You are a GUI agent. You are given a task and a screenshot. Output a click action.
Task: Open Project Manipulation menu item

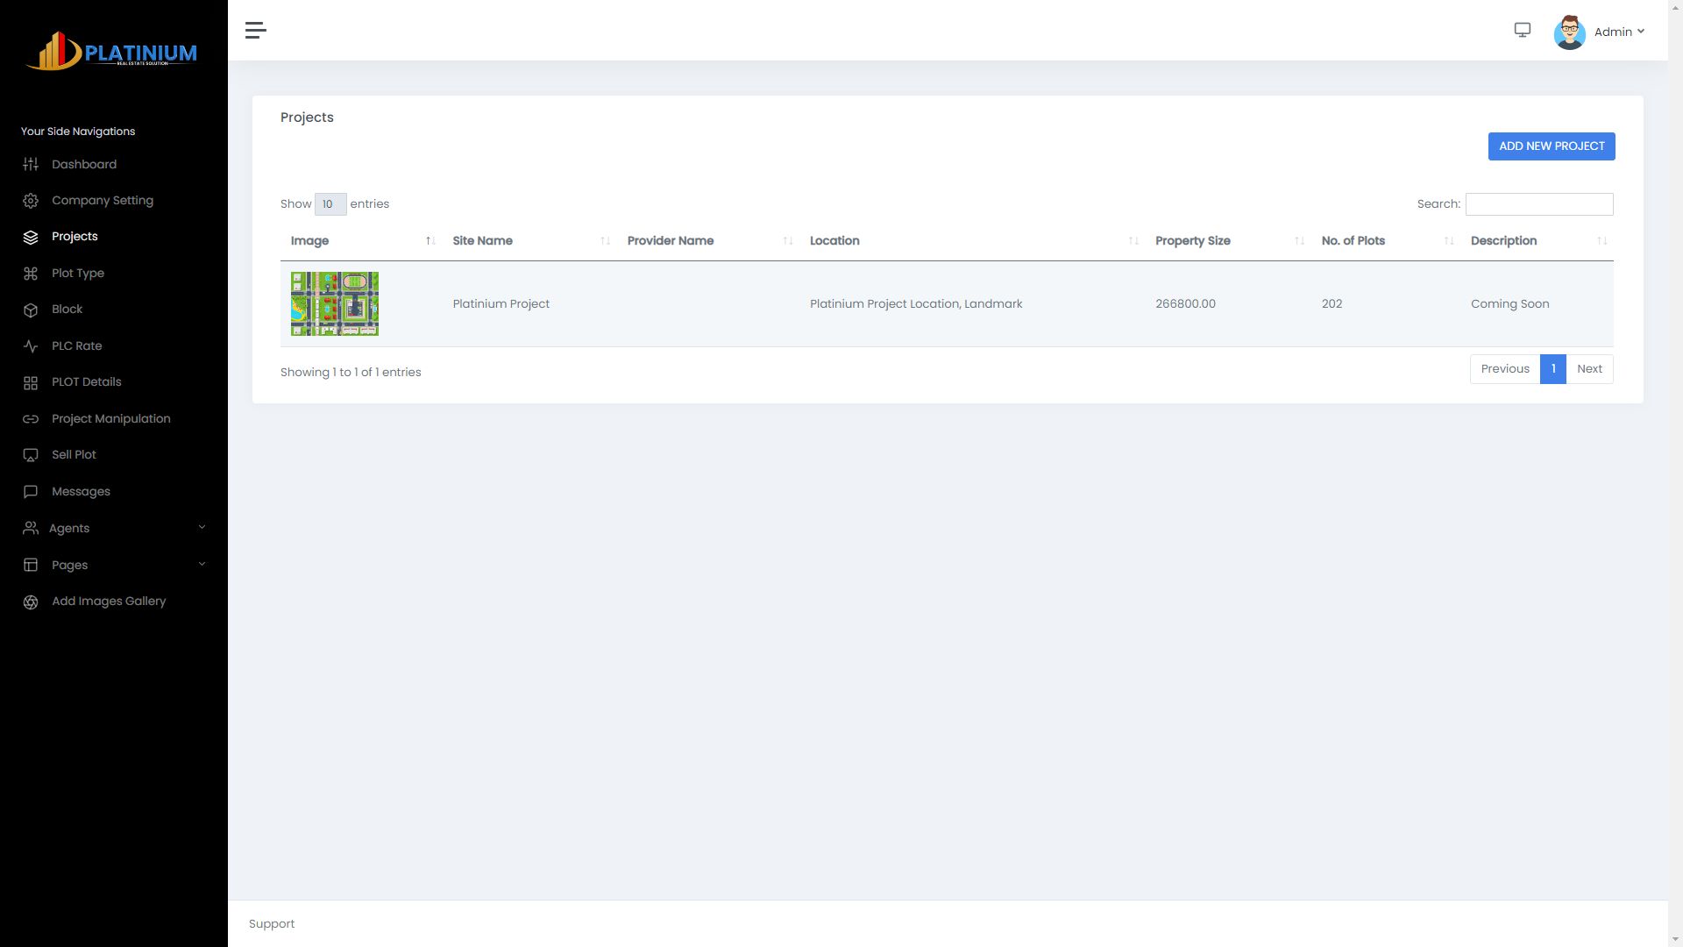[x=110, y=419]
